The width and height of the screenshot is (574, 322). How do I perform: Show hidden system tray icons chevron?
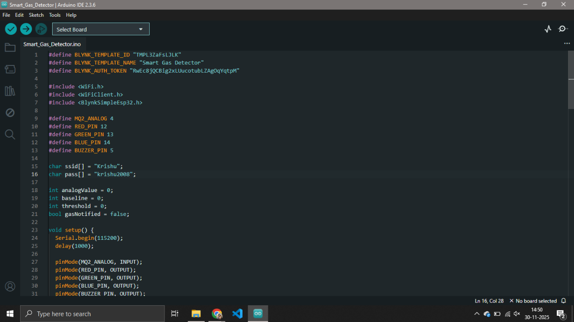(476, 314)
